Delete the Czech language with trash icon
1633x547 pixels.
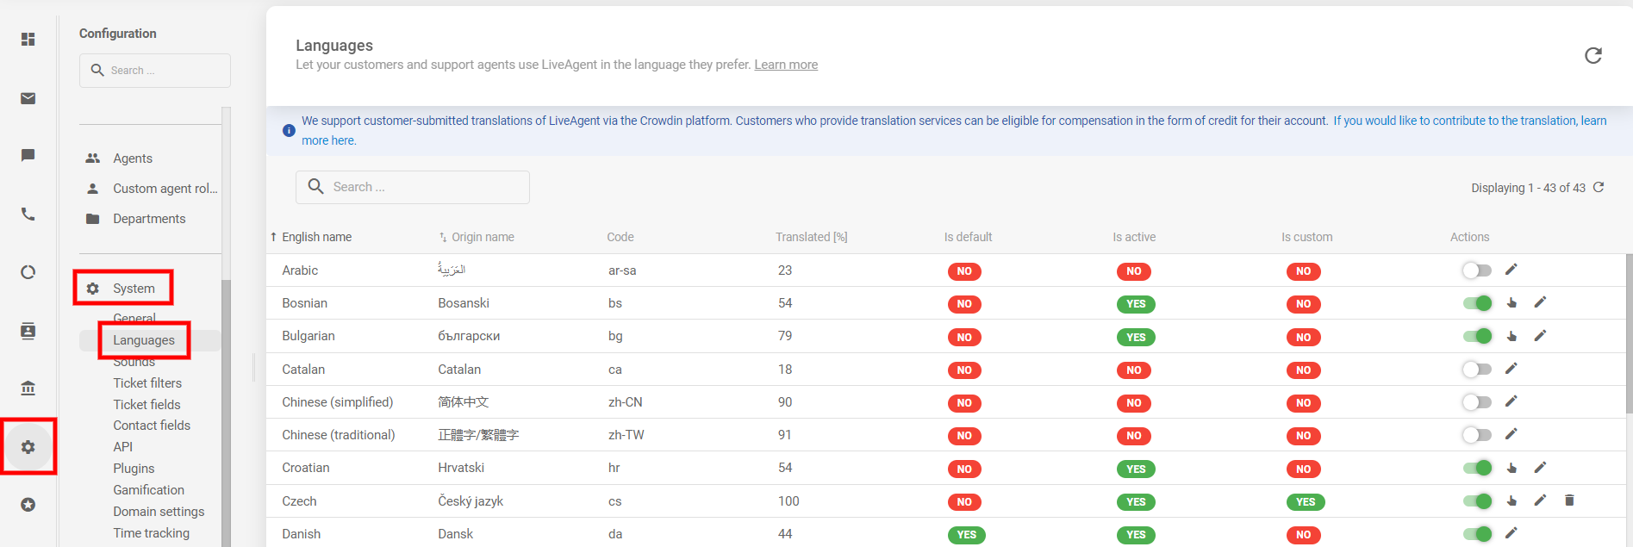(1569, 500)
